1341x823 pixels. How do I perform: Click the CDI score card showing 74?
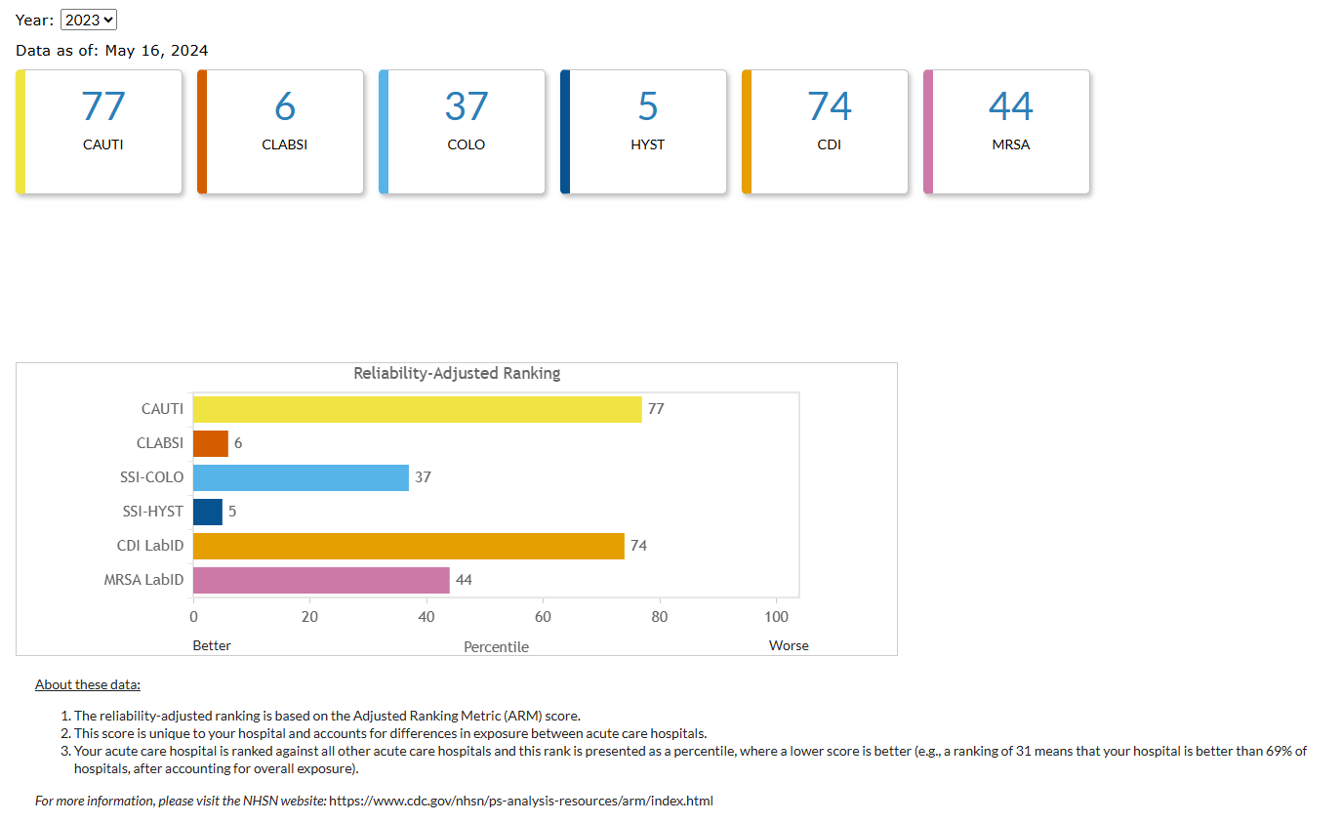pos(829,132)
